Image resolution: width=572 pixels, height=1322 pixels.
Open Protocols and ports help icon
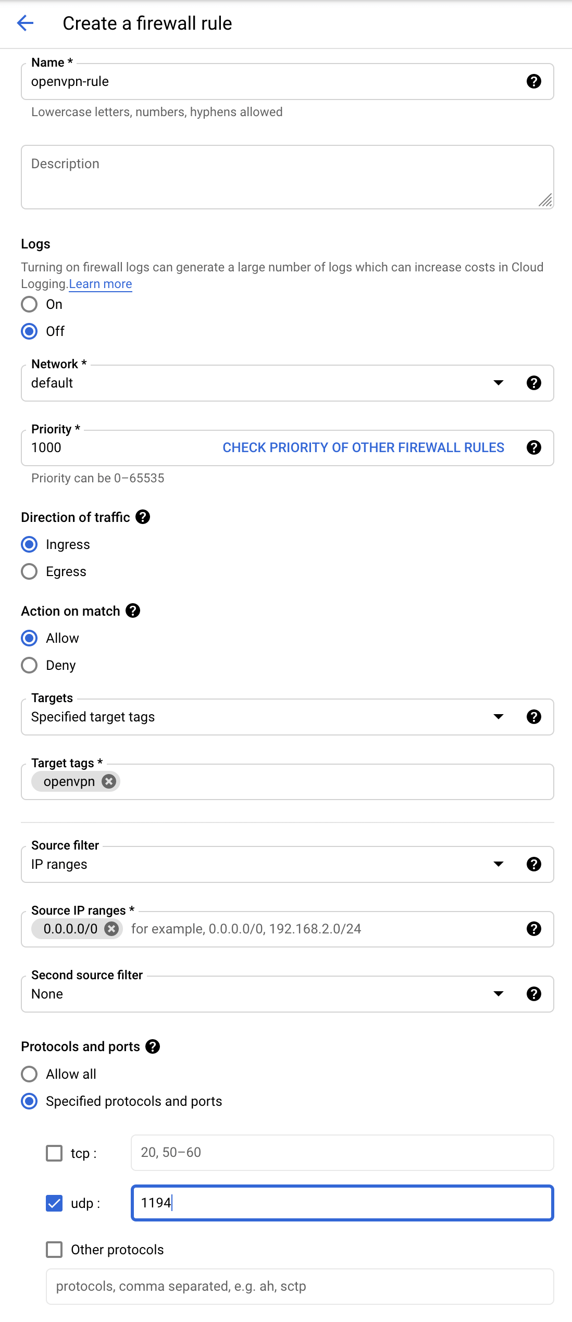pyautogui.click(x=153, y=1046)
